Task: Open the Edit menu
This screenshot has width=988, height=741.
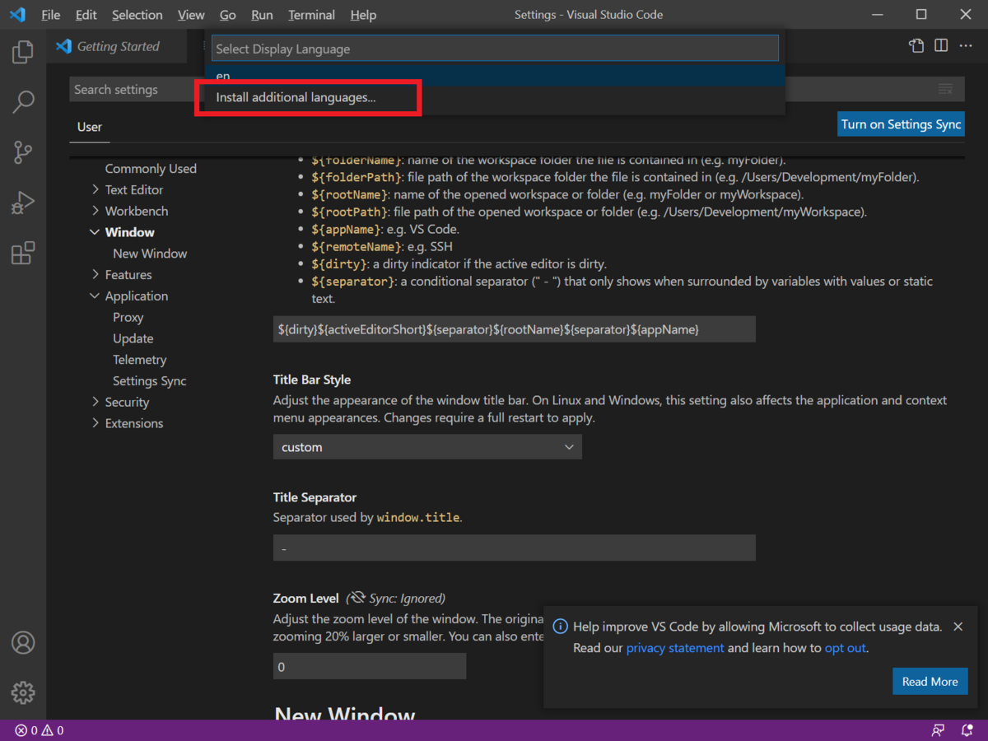Action: [x=86, y=15]
